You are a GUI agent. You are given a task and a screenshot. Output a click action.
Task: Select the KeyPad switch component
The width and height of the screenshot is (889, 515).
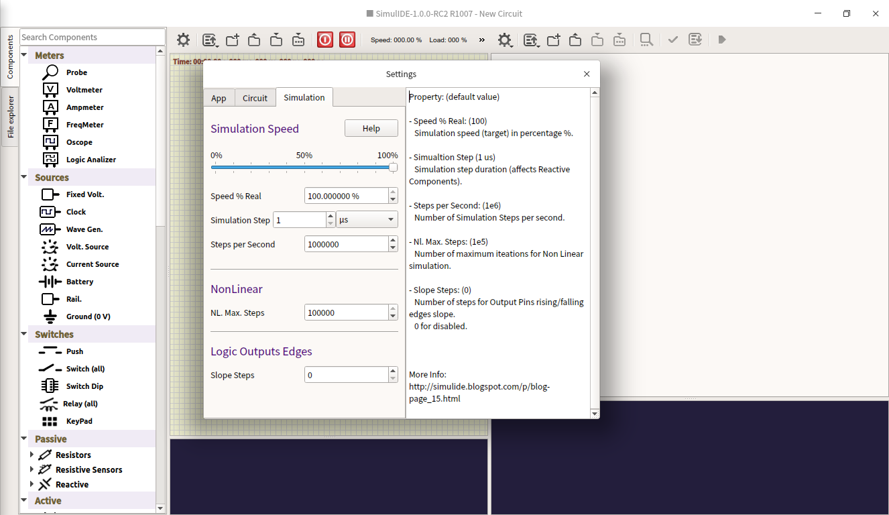[78, 421]
